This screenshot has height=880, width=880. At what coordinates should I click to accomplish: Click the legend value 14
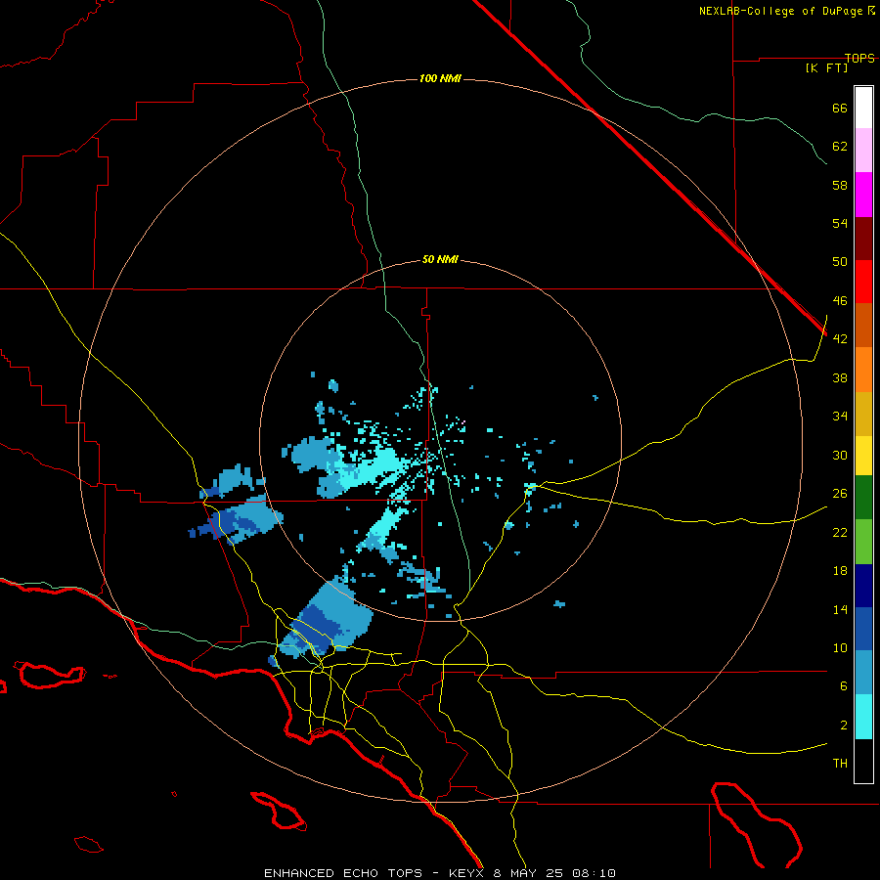coord(840,609)
